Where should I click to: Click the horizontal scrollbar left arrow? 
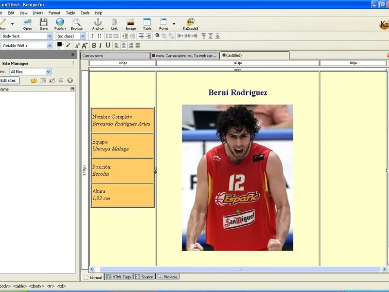click(92, 269)
